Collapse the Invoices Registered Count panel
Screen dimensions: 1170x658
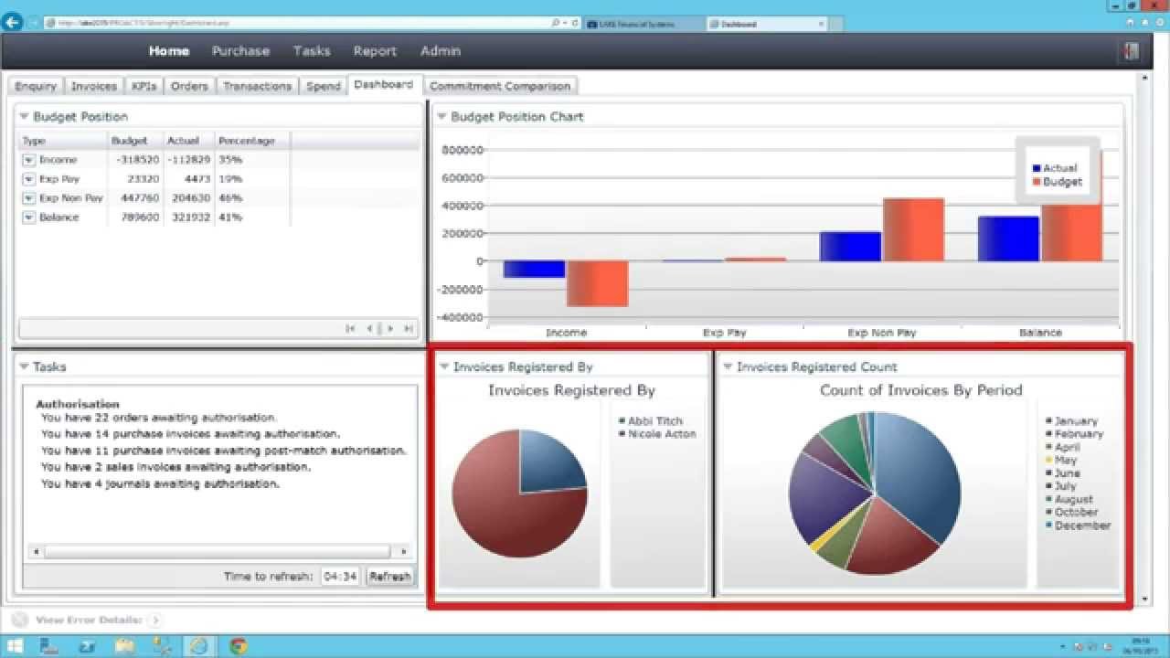tap(728, 367)
